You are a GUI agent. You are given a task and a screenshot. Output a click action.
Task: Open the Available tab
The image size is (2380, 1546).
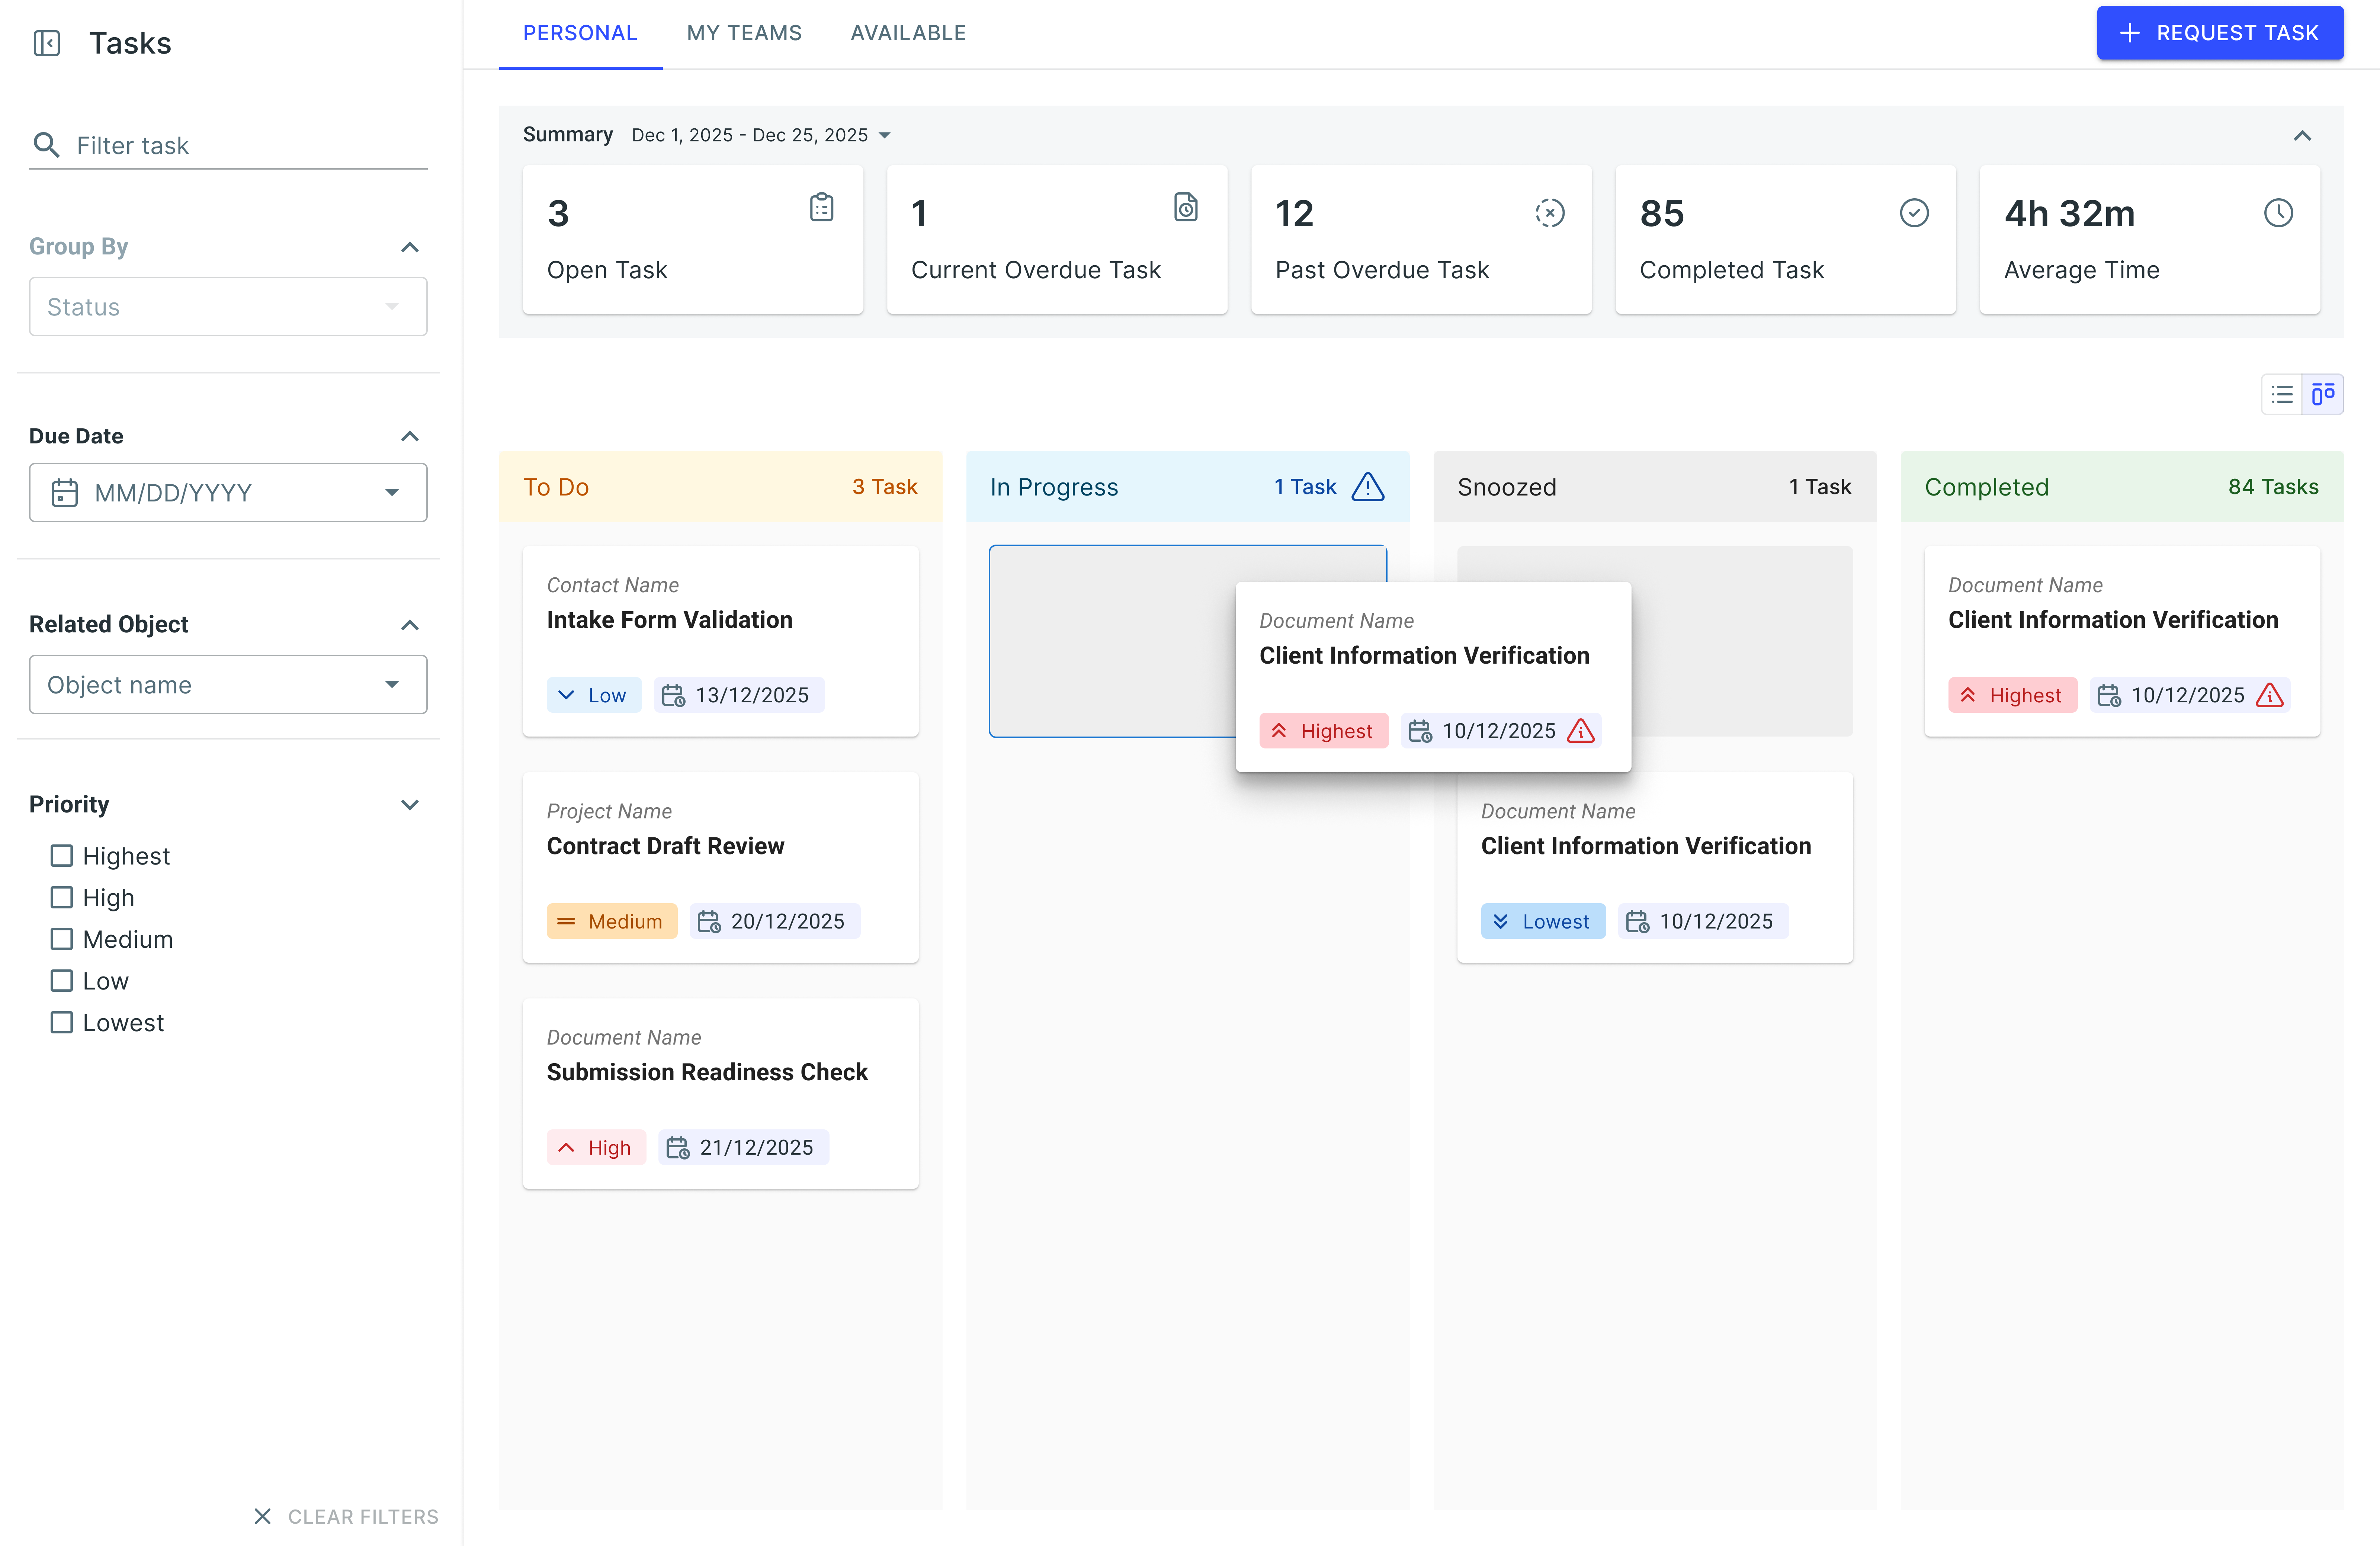[908, 33]
